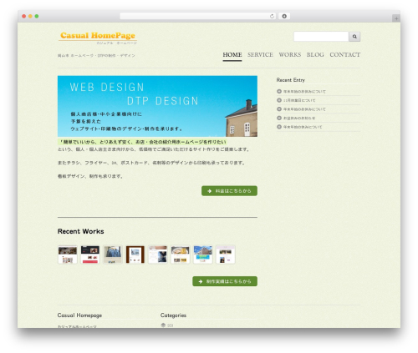Reload the page with the refresh icon
This screenshot has height=353, width=418.
coord(272,17)
